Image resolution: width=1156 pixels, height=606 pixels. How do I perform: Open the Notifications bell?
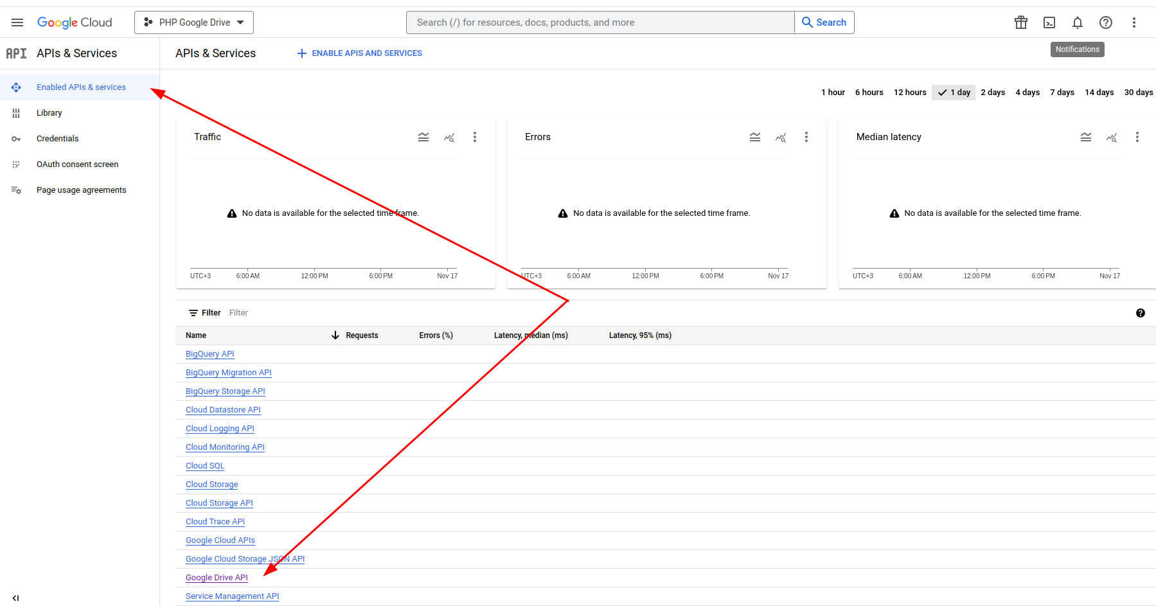pyautogui.click(x=1078, y=22)
